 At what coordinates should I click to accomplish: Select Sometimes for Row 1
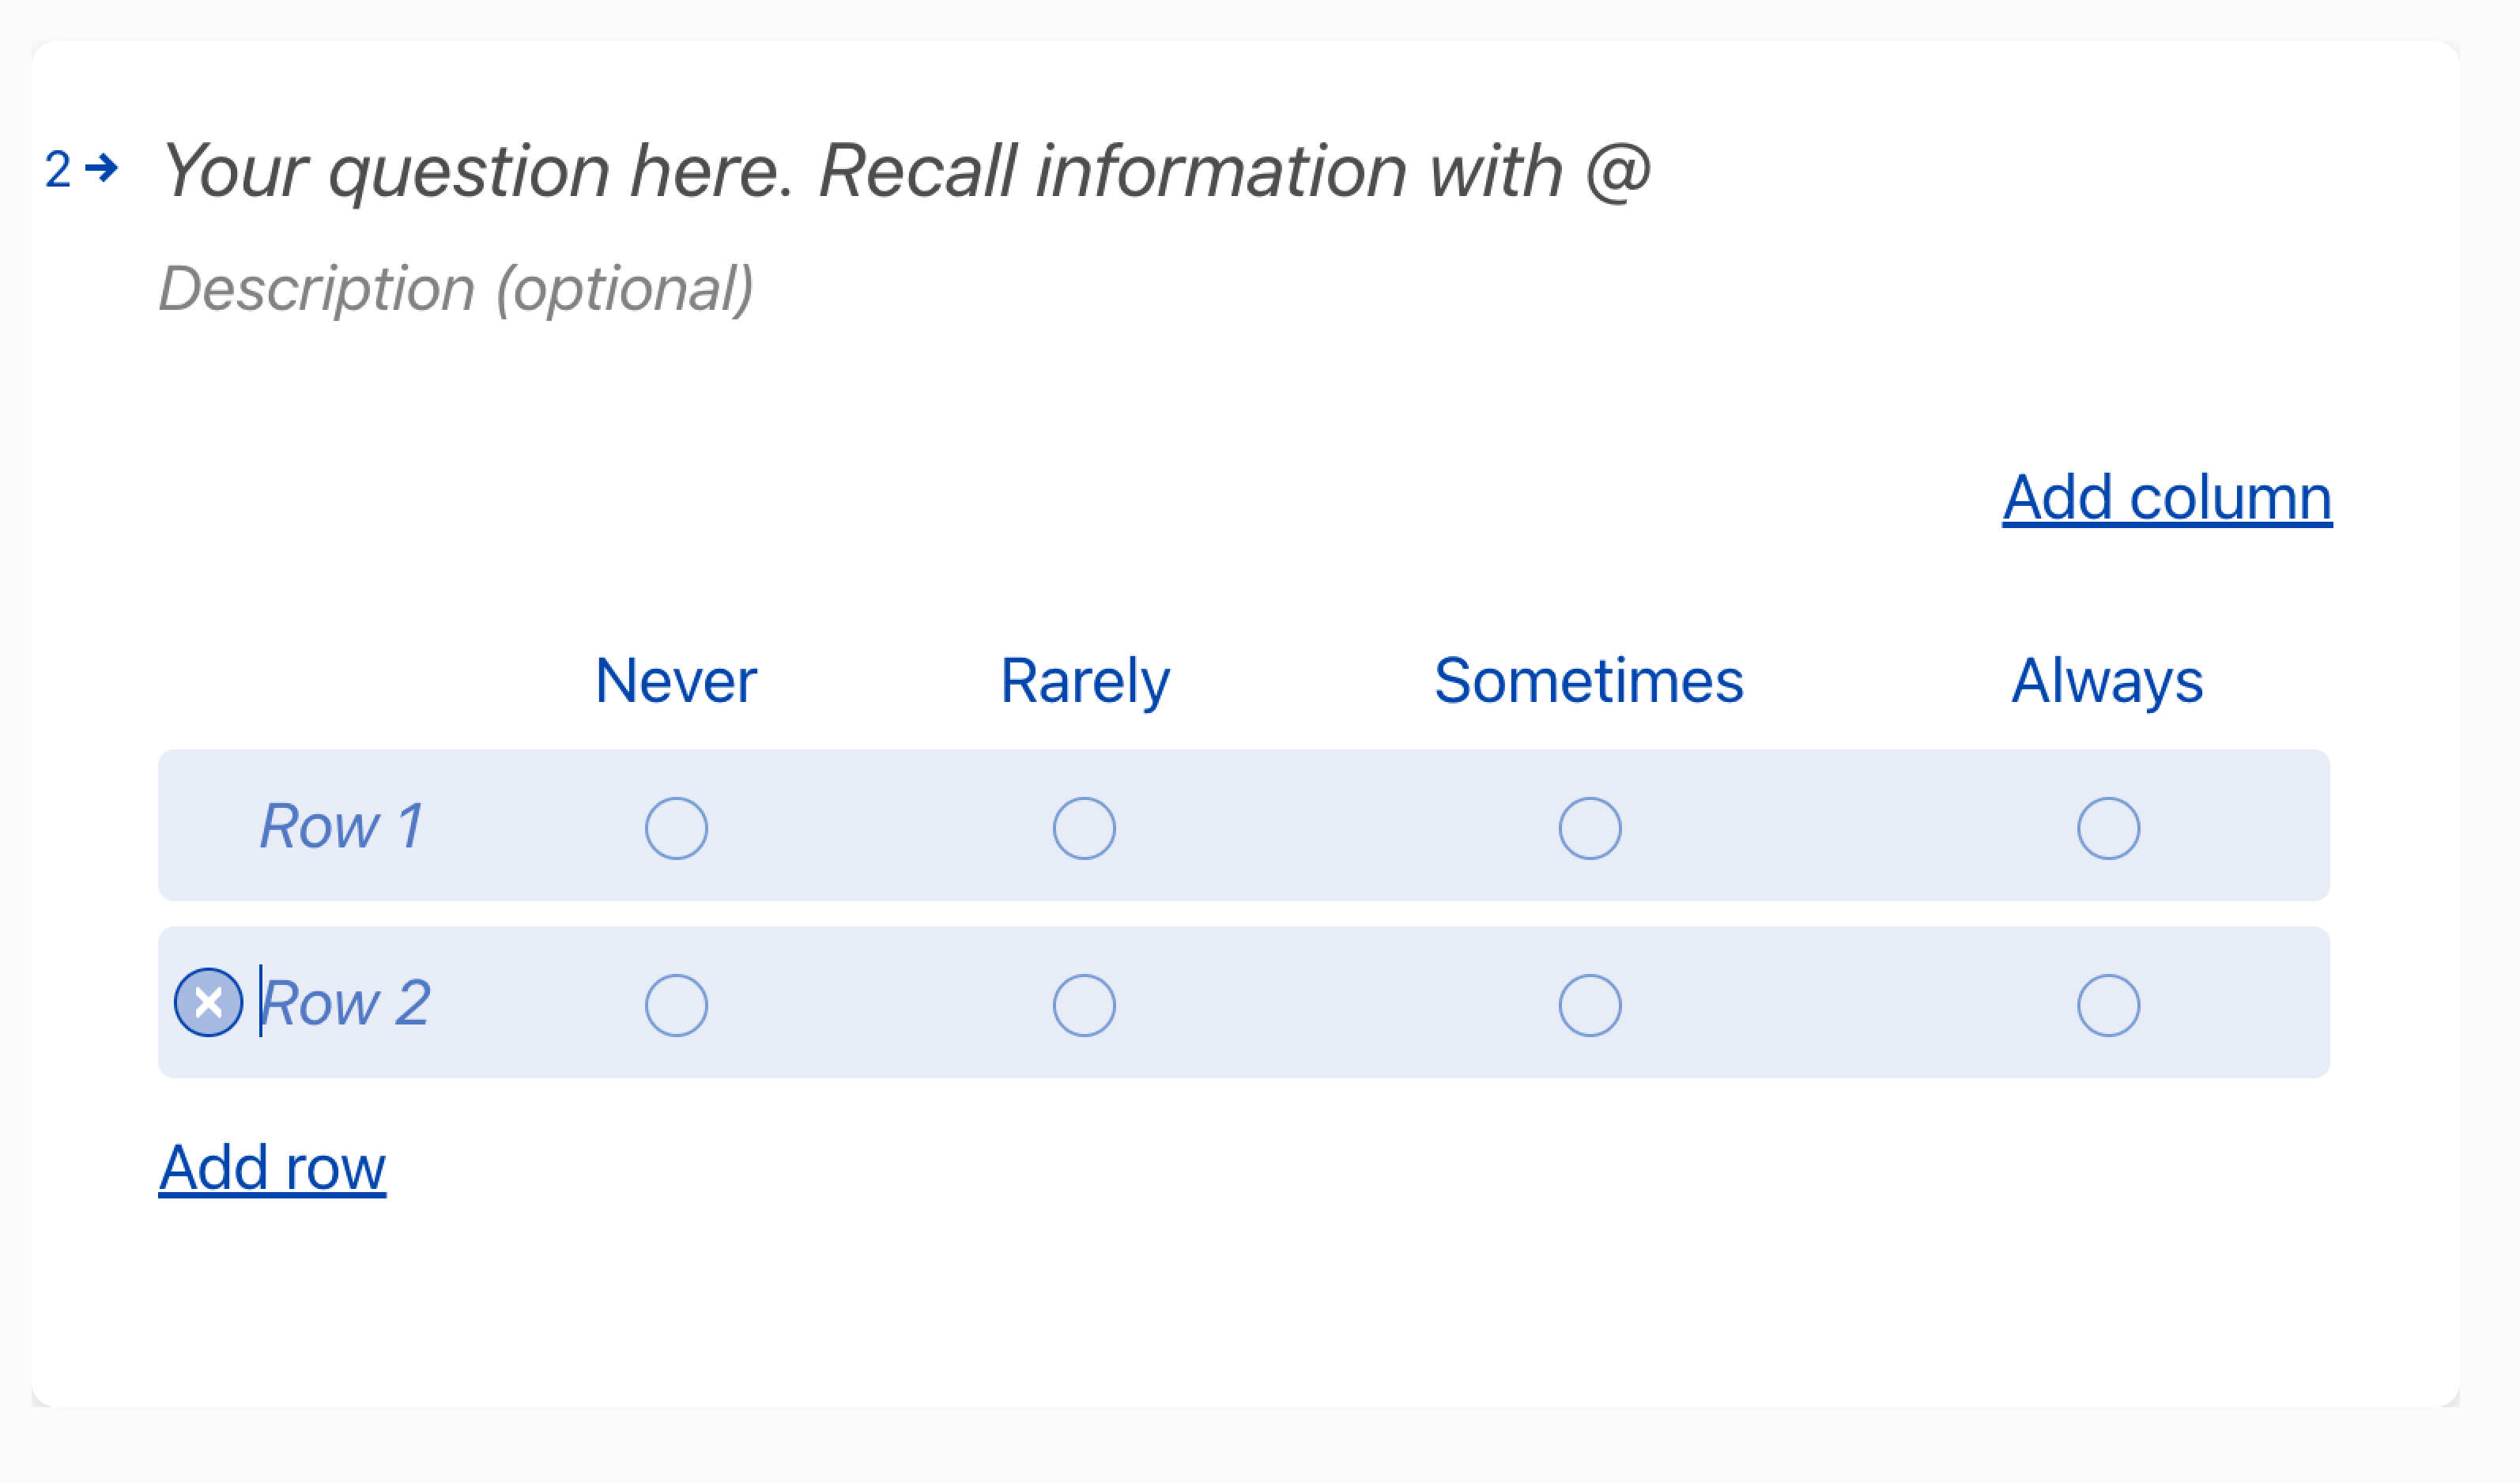1589,828
